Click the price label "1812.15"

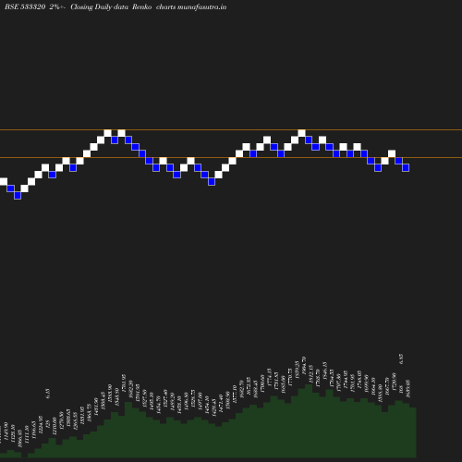tap(310, 373)
